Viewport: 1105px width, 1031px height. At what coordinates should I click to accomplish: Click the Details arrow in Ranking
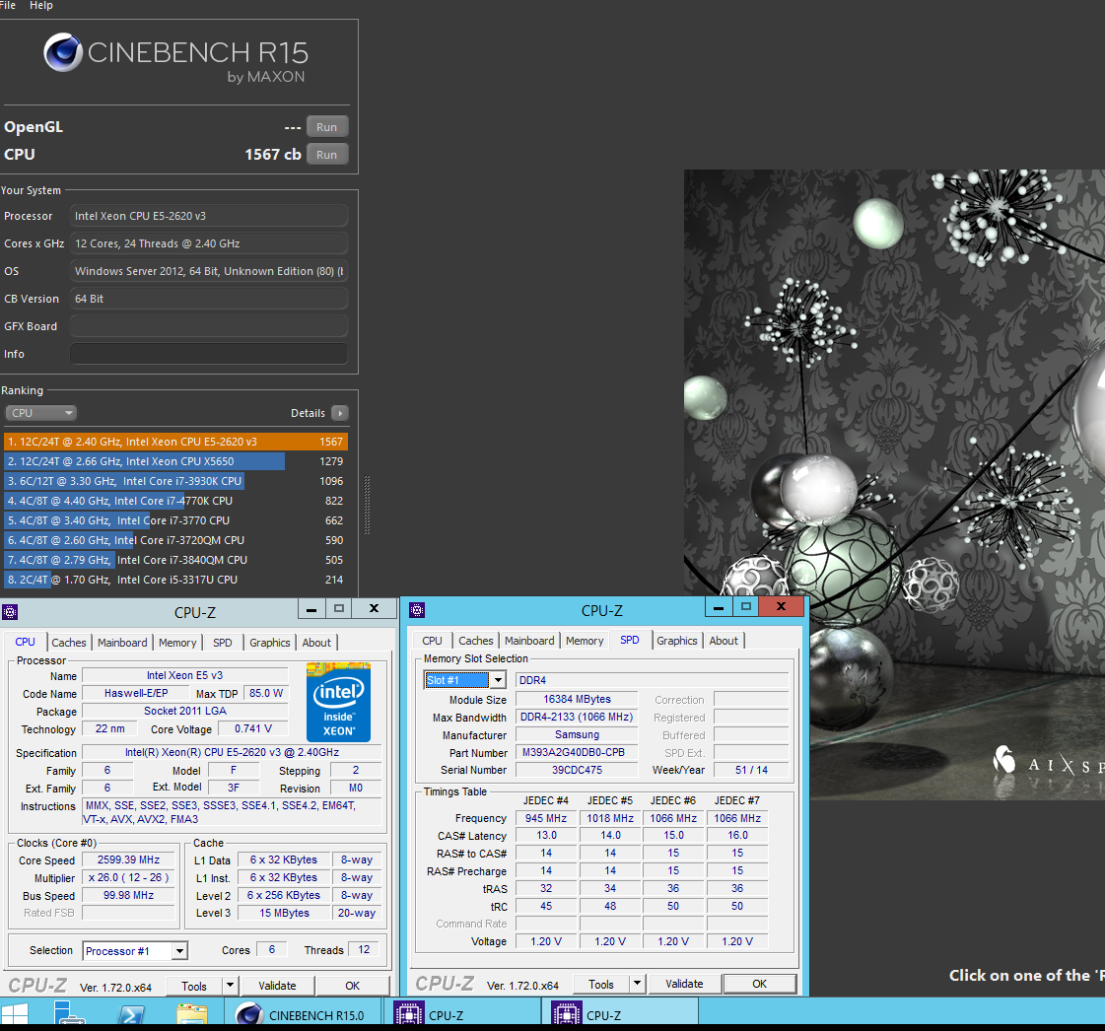point(340,413)
